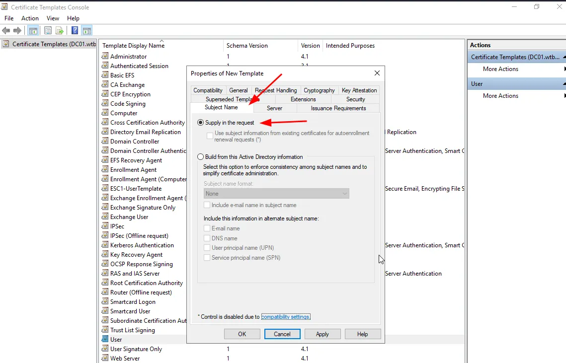The height and width of the screenshot is (363, 566).
Task: Open the Subject name format dropdown
Action: pos(276,194)
